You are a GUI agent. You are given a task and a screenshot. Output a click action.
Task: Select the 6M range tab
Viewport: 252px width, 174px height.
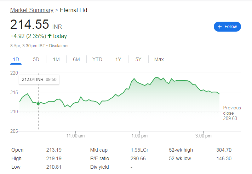pos(76,59)
